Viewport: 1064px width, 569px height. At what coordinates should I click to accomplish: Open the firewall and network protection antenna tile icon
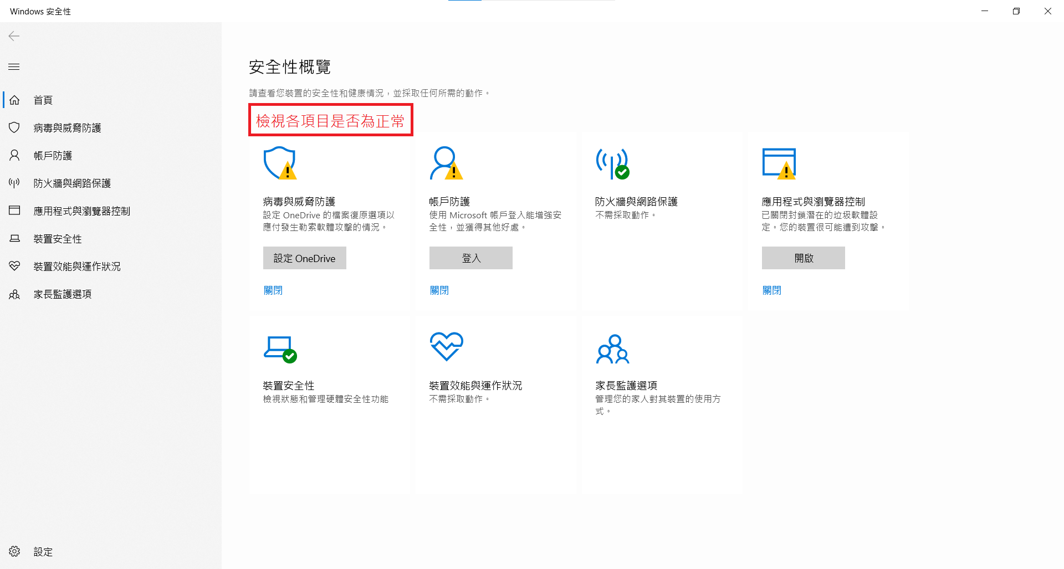pyautogui.click(x=612, y=163)
